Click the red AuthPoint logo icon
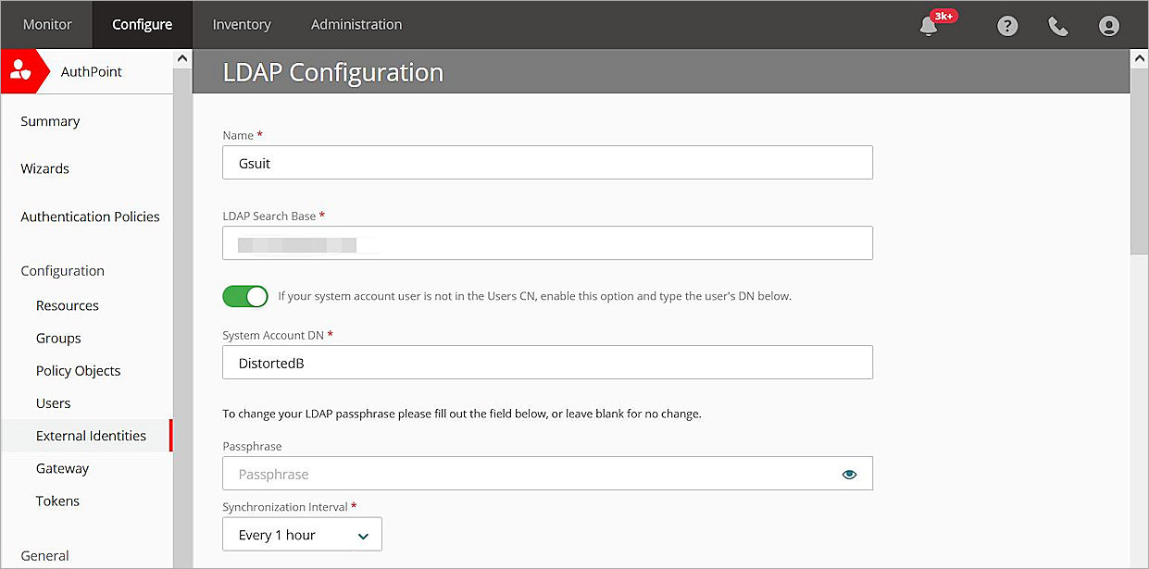Screen dimensions: 1149x569 pyautogui.click(x=22, y=69)
